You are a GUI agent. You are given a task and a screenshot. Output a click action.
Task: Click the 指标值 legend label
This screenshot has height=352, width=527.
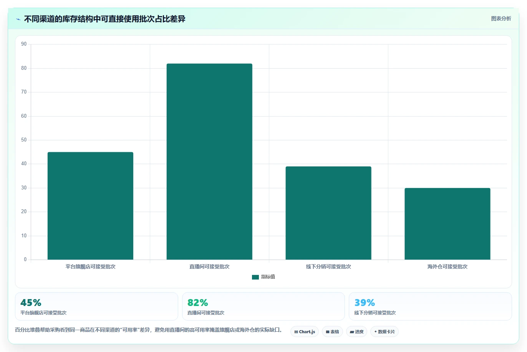tap(268, 277)
